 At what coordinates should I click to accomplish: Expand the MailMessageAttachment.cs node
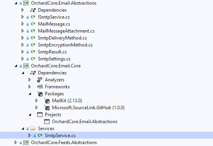[23, 31]
